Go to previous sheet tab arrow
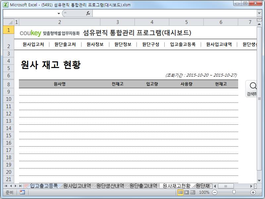This screenshot has height=199, width=265. pyautogui.click(x=11, y=186)
